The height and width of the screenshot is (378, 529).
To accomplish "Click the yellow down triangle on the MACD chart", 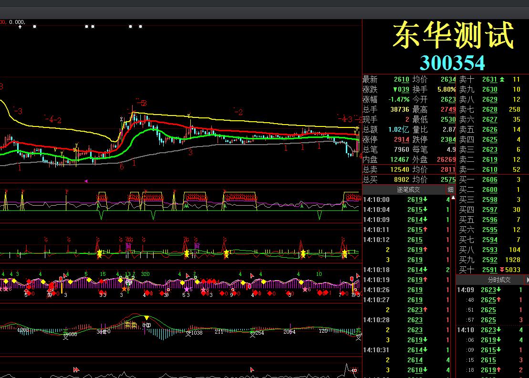I will point(146,318).
